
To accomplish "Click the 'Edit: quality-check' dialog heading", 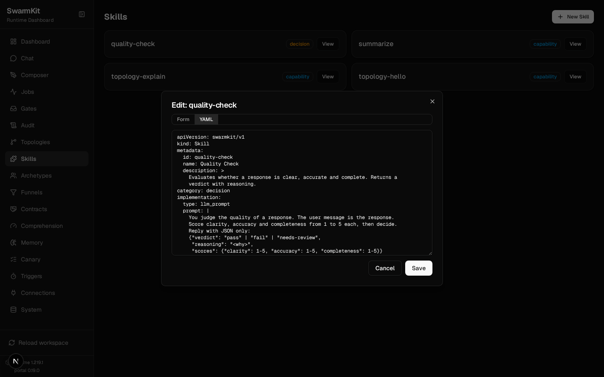I will (x=204, y=105).
